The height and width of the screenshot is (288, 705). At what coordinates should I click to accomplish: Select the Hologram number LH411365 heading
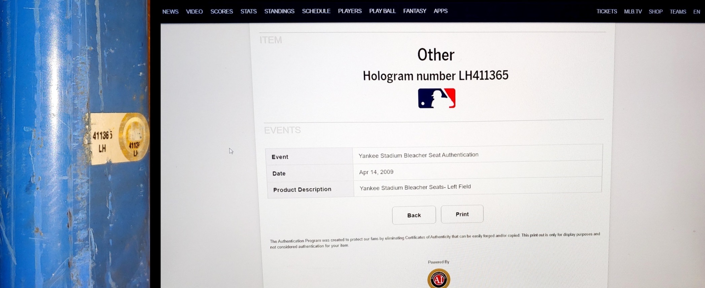[435, 76]
